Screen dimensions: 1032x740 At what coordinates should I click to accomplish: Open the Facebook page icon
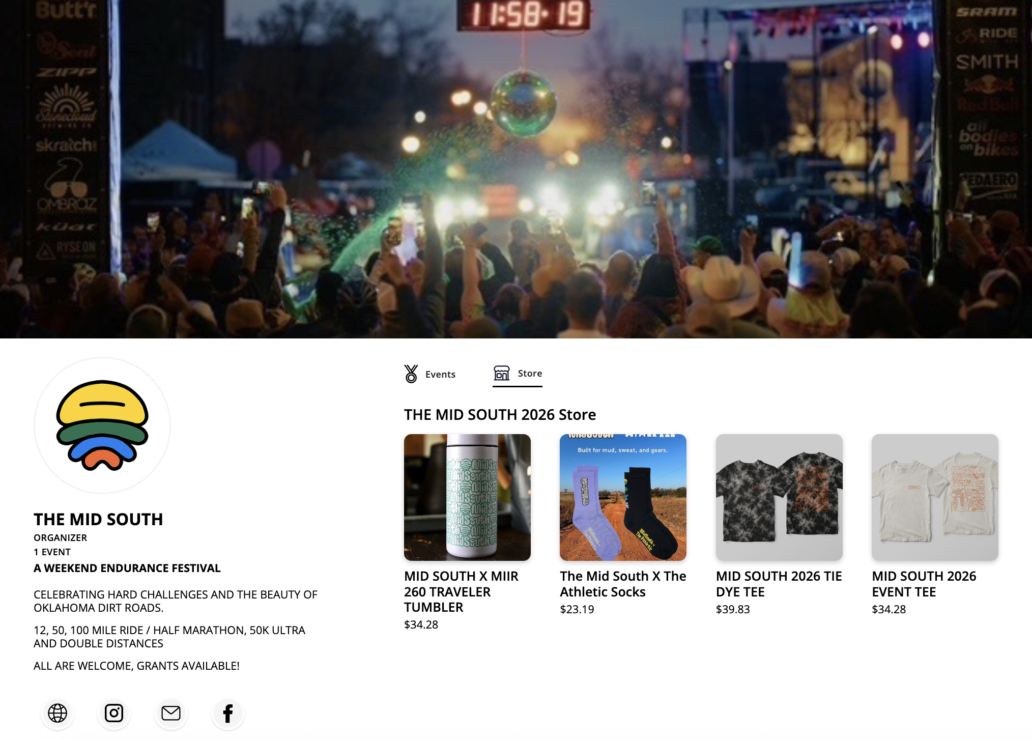point(228,713)
